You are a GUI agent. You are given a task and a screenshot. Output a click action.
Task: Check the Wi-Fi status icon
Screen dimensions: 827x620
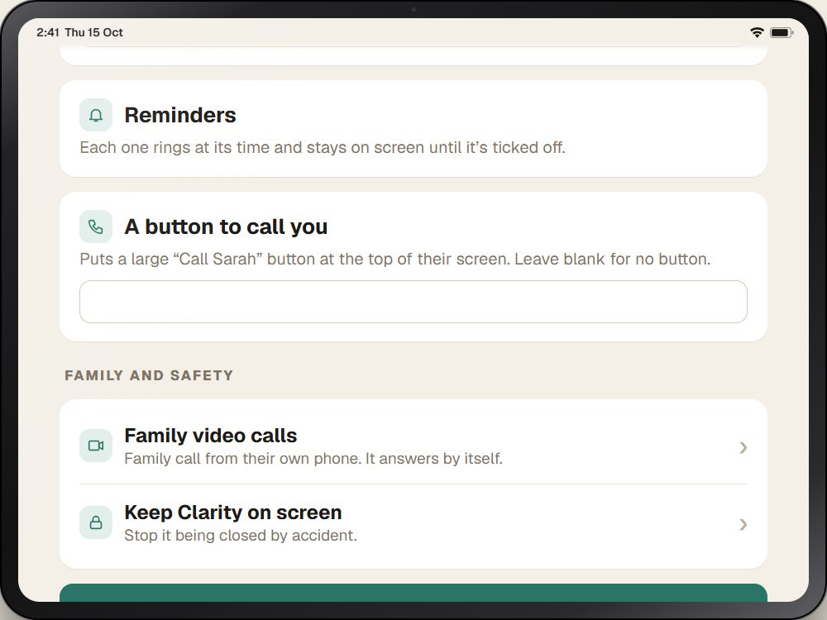[757, 33]
